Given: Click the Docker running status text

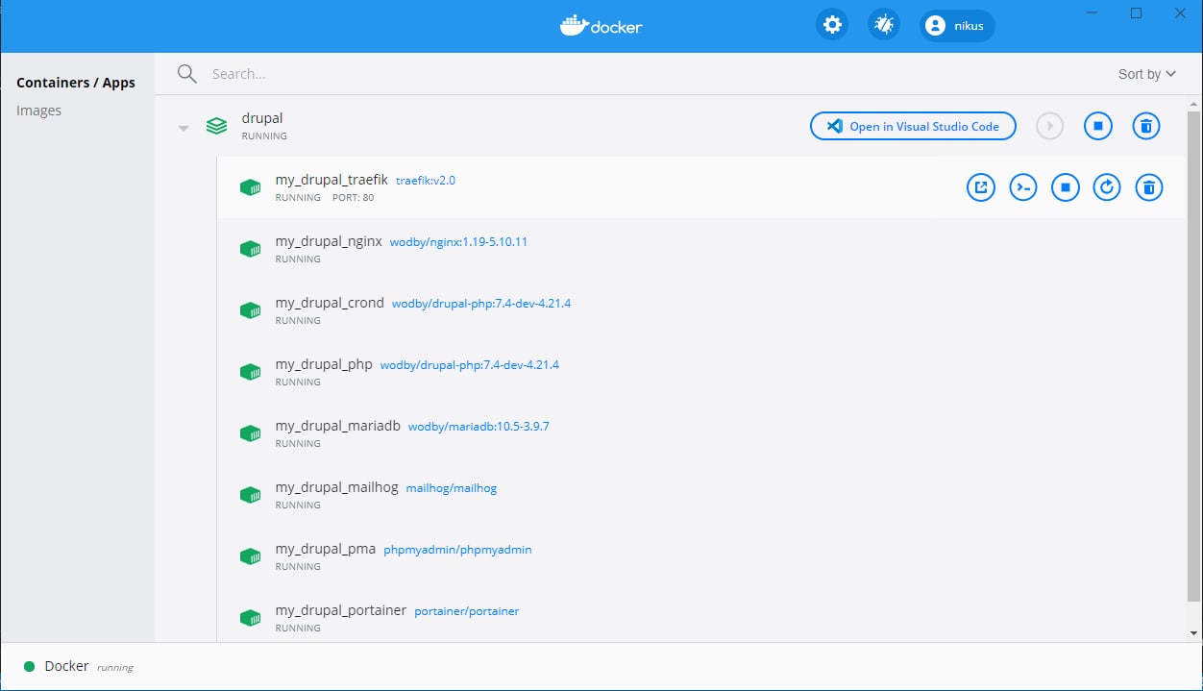Looking at the screenshot, I should [115, 667].
